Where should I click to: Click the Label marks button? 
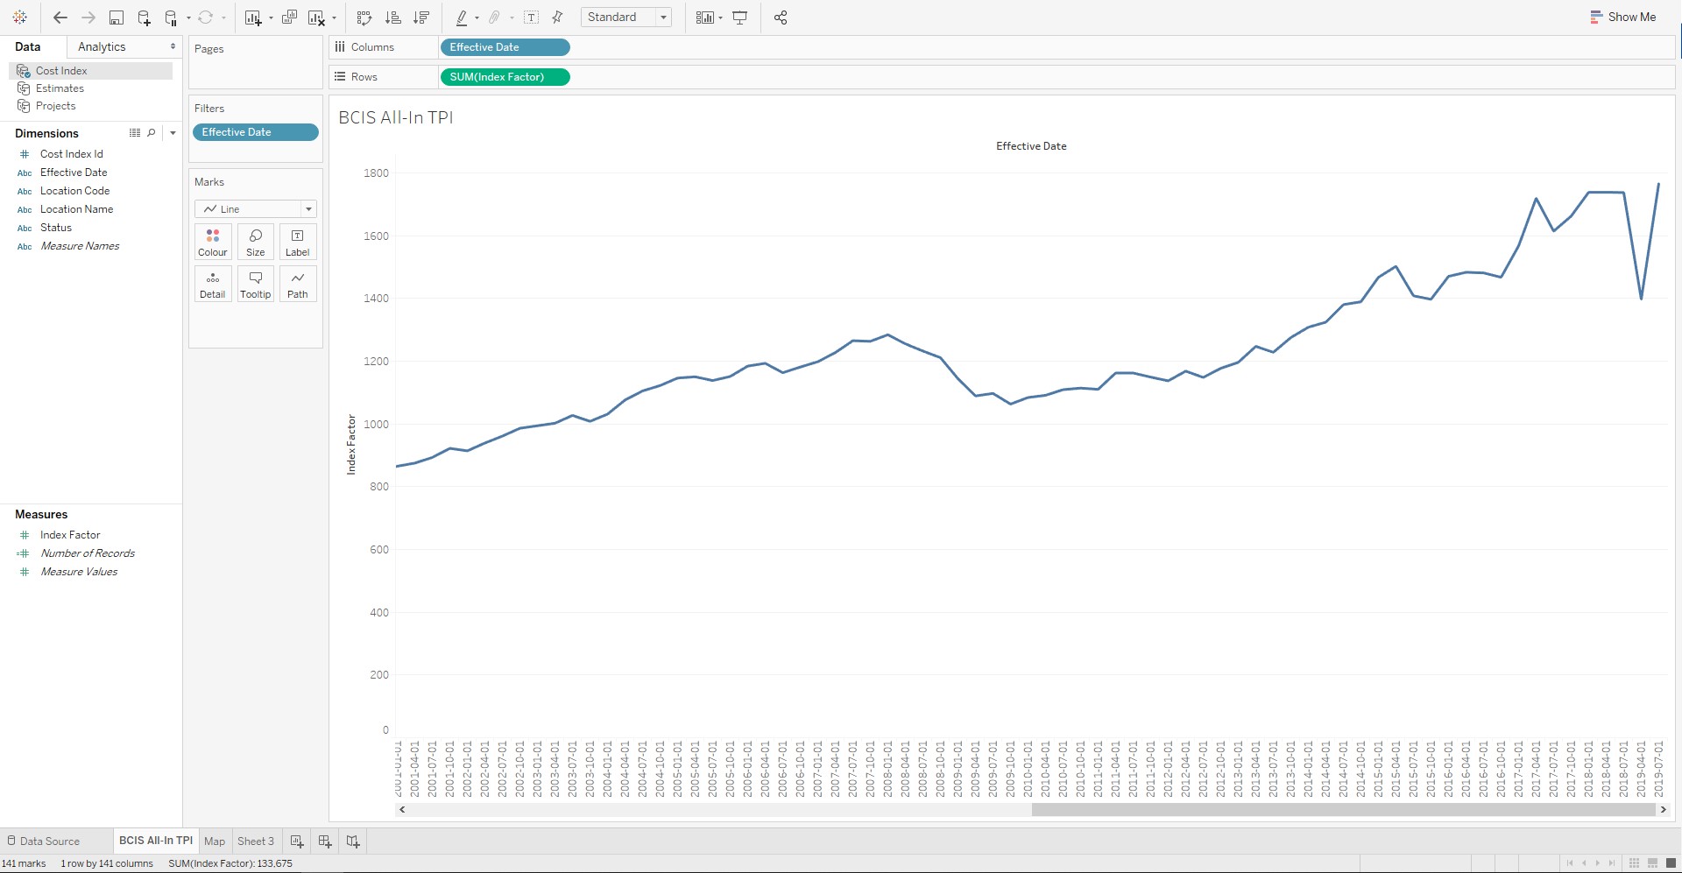click(298, 243)
